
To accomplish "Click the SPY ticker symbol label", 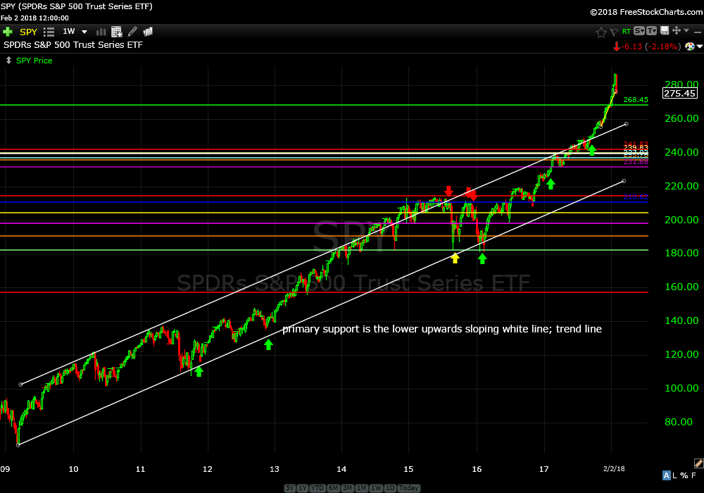I will (28, 32).
